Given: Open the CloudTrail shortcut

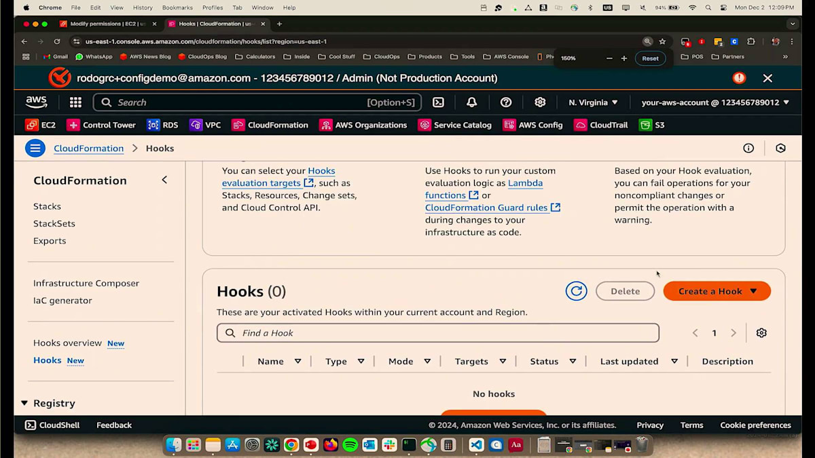Looking at the screenshot, I should click(x=601, y=125).
